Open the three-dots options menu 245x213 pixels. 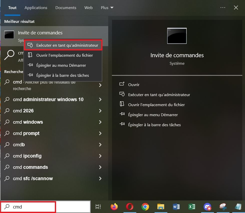point(223,8)
